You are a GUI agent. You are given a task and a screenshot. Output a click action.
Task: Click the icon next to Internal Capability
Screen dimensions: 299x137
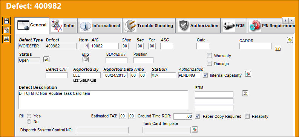coord(248,74)
